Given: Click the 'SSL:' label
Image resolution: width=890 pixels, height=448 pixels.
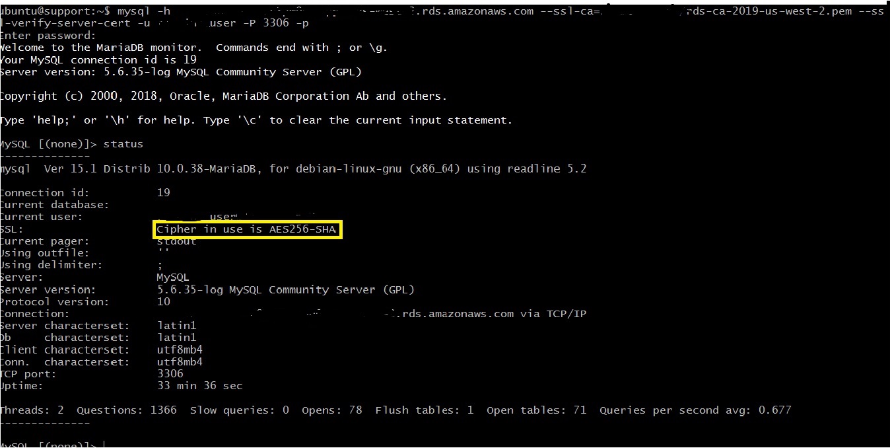Looking at the screenshot, I should (12, 229).
